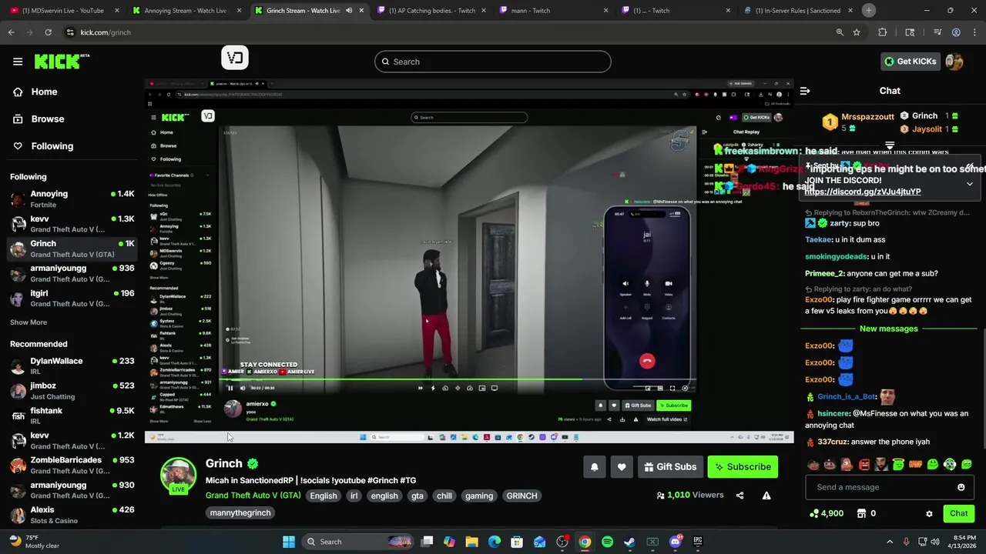Open the emoji picker in the message box
Viewport: 986px width, 554px height.
click(961, 487)
